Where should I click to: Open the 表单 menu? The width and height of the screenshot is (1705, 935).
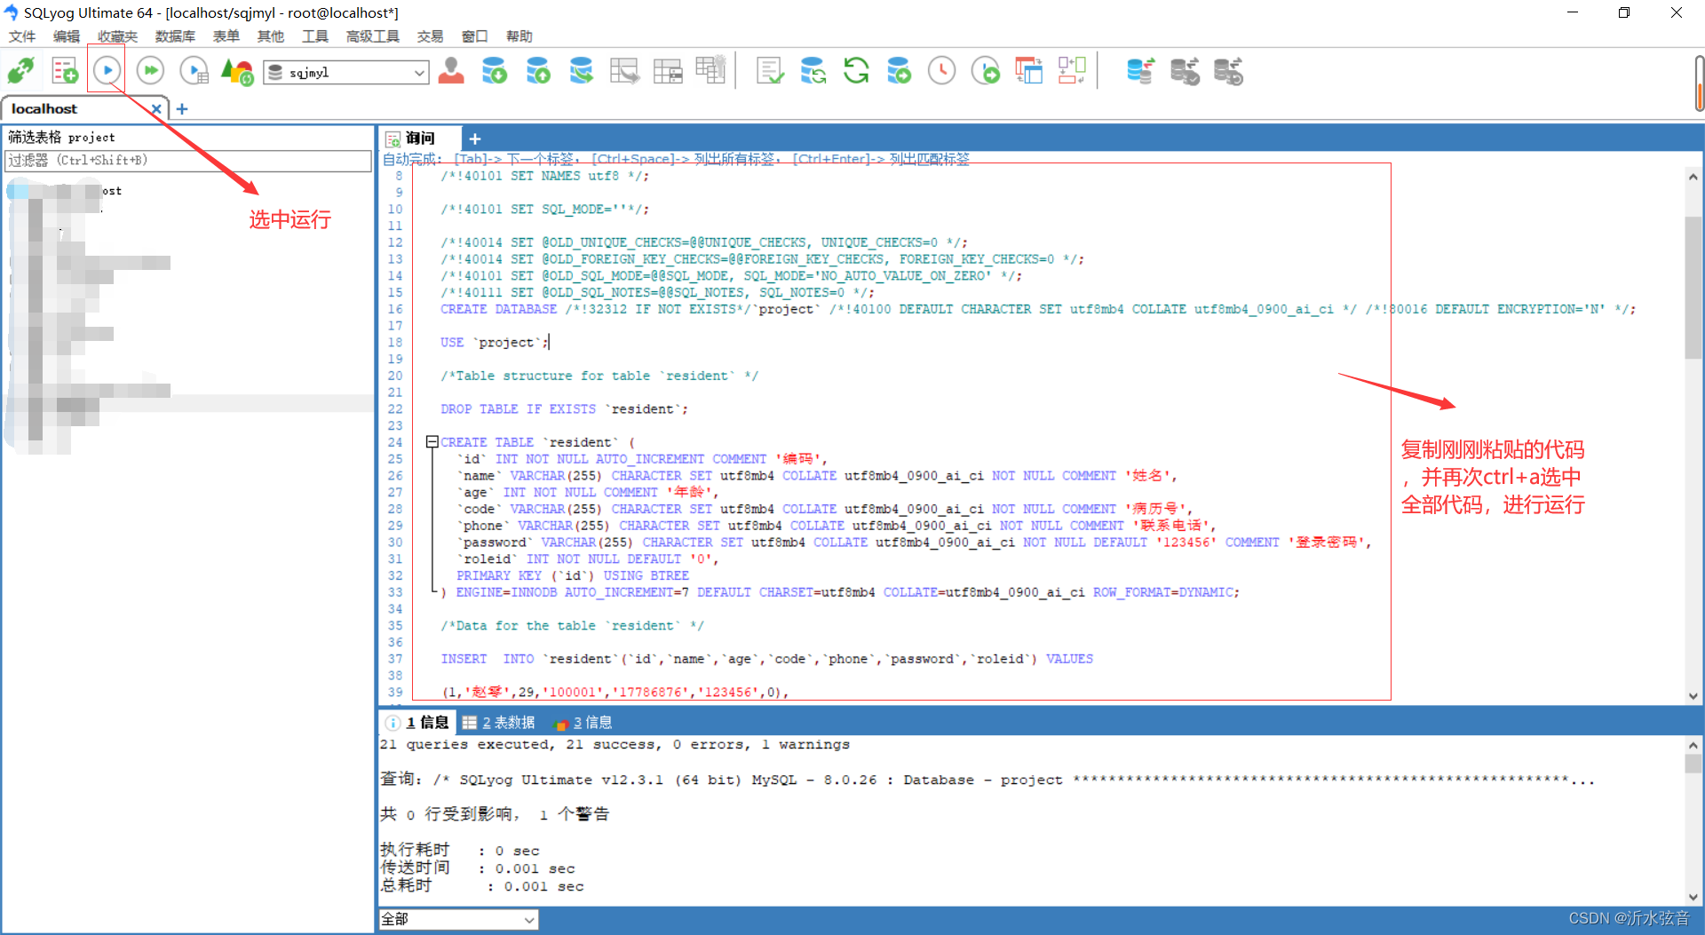pyautogui.click(x=226, y=36)
